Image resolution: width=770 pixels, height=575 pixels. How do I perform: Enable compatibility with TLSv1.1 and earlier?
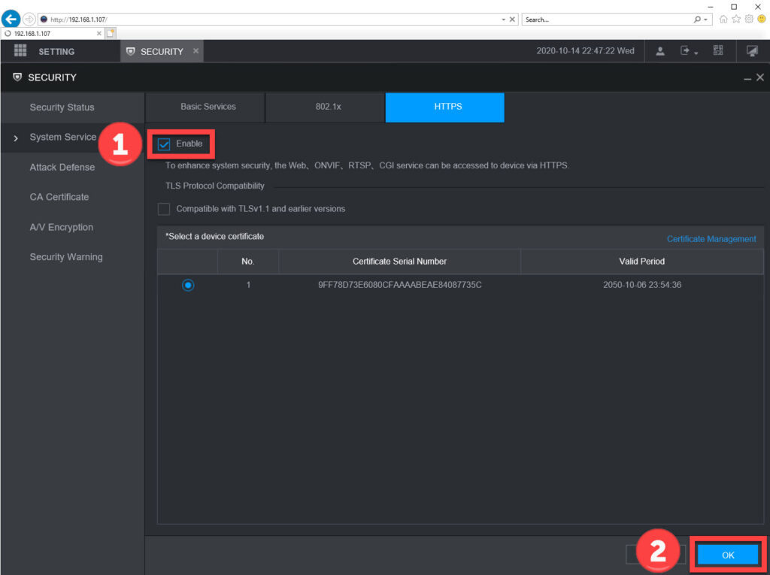coord(164,209)
